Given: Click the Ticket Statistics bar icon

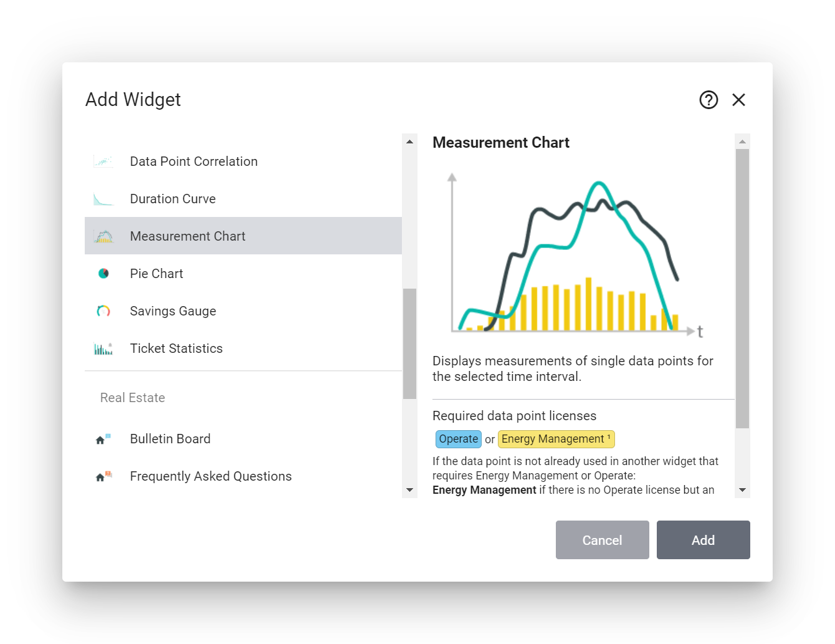Looking at the screenshot, I should coord(103,348).
